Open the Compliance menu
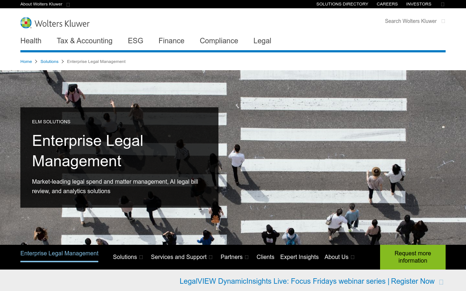 pyautogui.click(x=219, y=41)
